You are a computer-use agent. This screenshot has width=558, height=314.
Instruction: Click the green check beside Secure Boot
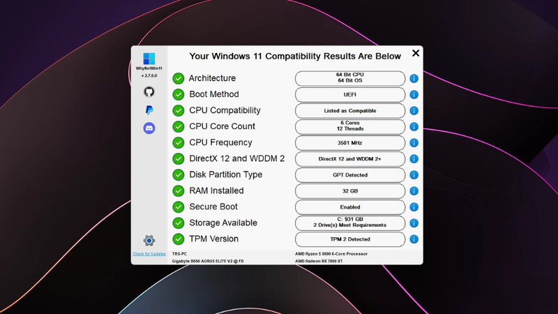pyautogui.click(x=179, y=207)
